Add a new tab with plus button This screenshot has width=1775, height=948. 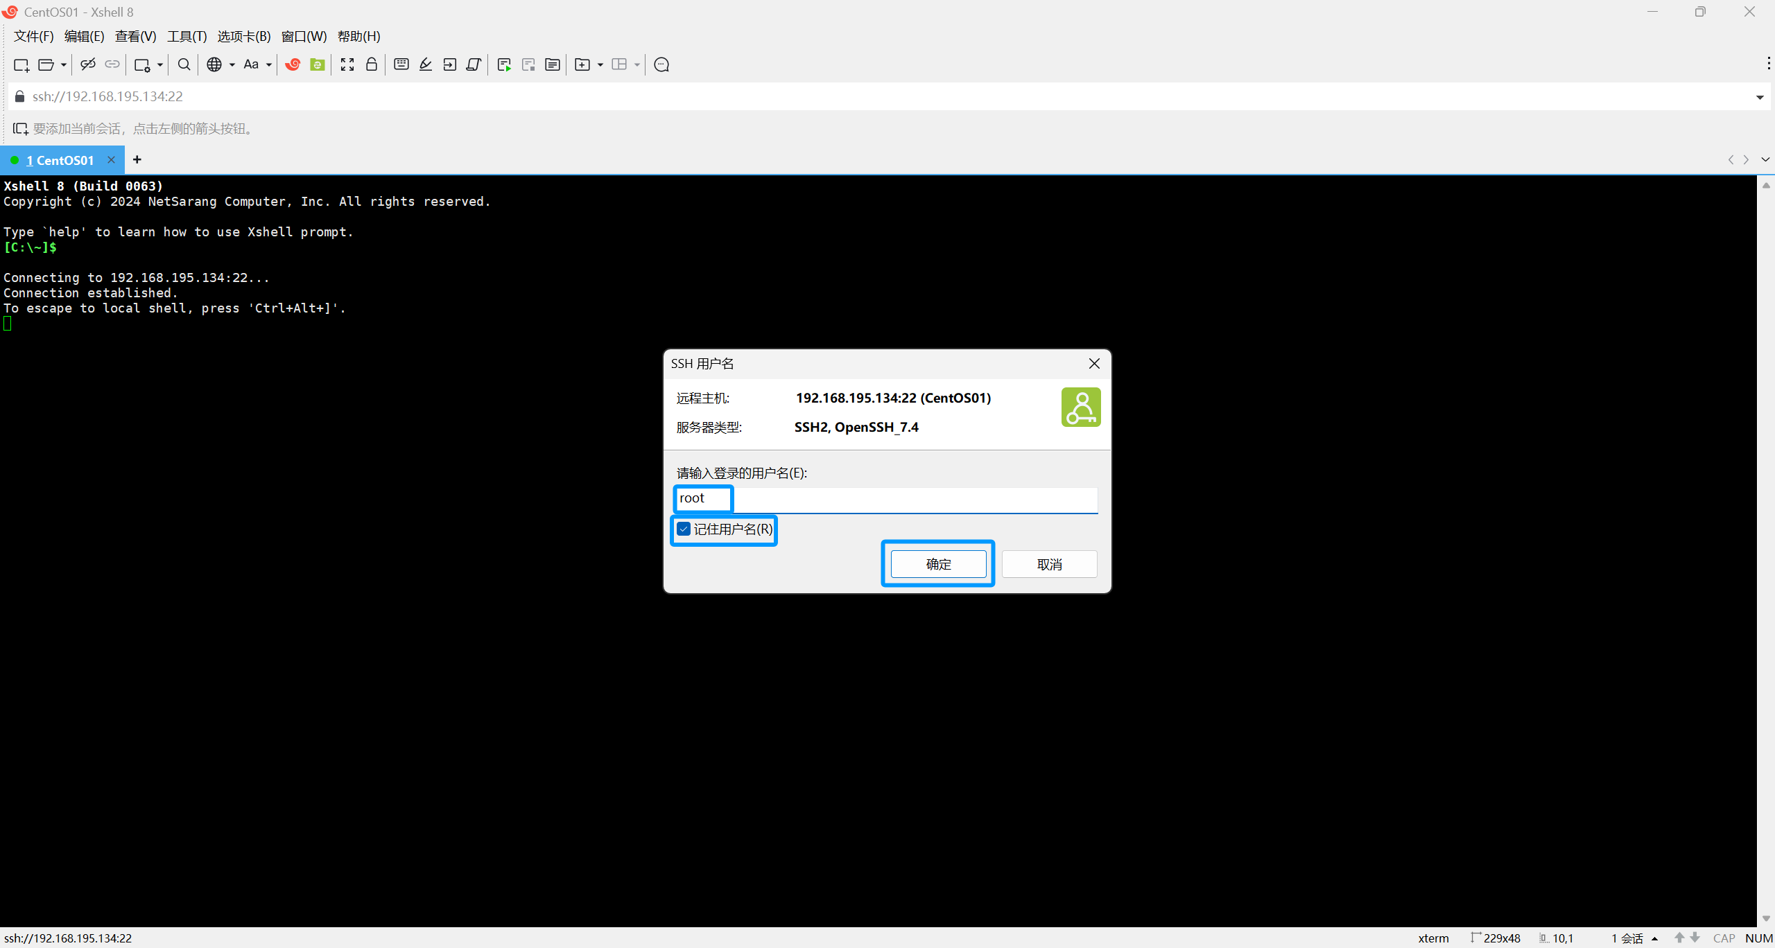click(x=137, y=160)
